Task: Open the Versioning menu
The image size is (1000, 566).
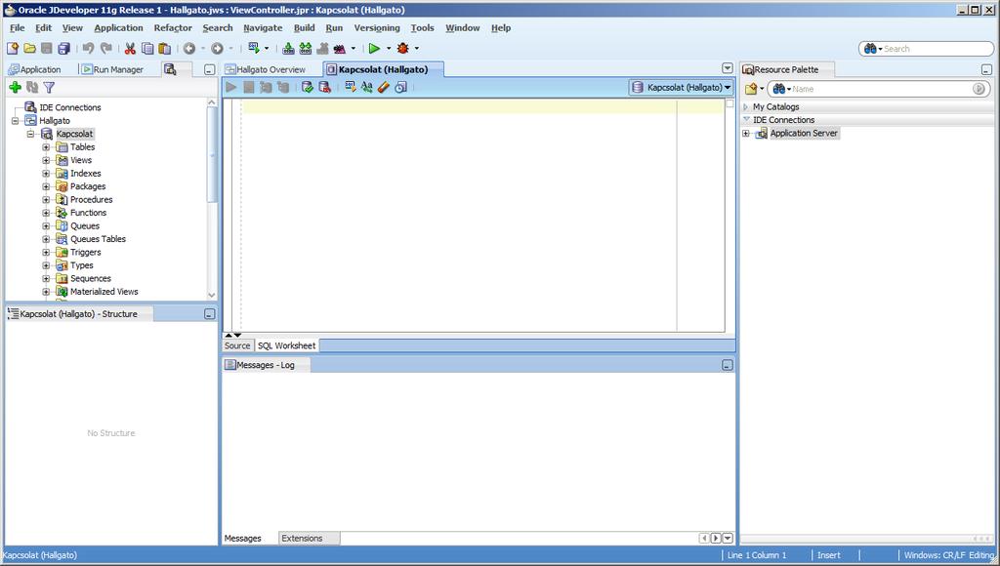Action: pos(377,28)
